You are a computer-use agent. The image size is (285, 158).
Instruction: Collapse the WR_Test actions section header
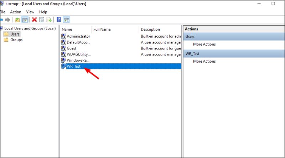[234, 54]
